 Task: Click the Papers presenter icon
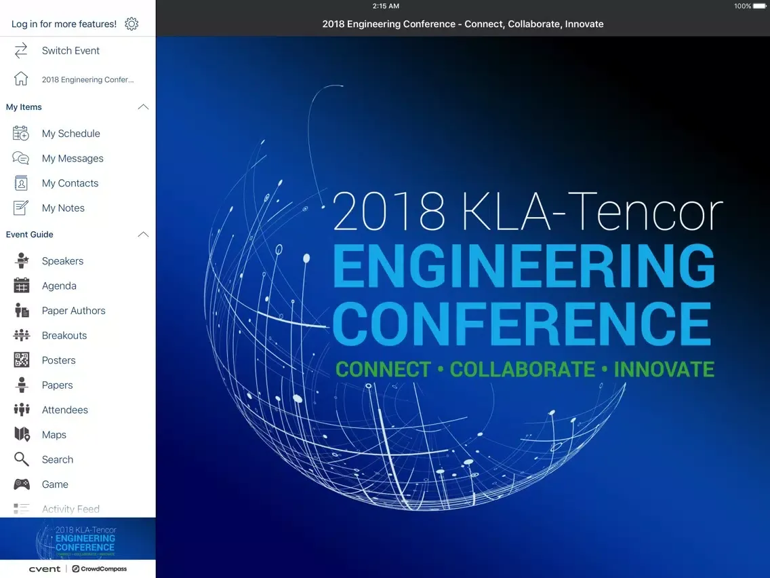click(x=22, y=385)
